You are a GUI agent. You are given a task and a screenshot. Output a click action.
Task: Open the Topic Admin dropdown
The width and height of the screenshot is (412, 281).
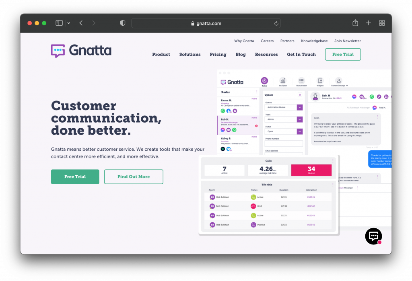[299, 119]
